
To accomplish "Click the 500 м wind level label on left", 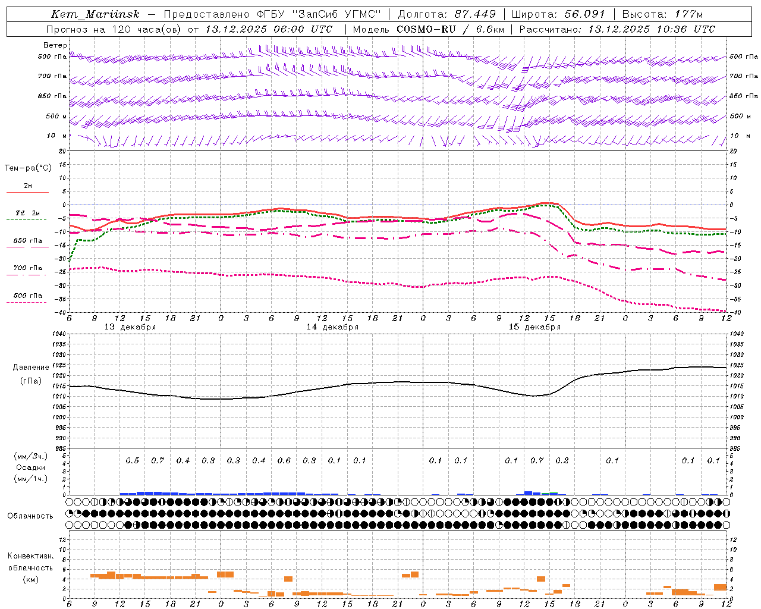I will click(x=56, y=116).
